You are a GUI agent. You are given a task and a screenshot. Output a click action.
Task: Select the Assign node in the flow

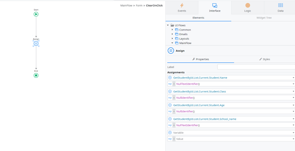pos(36,44)
